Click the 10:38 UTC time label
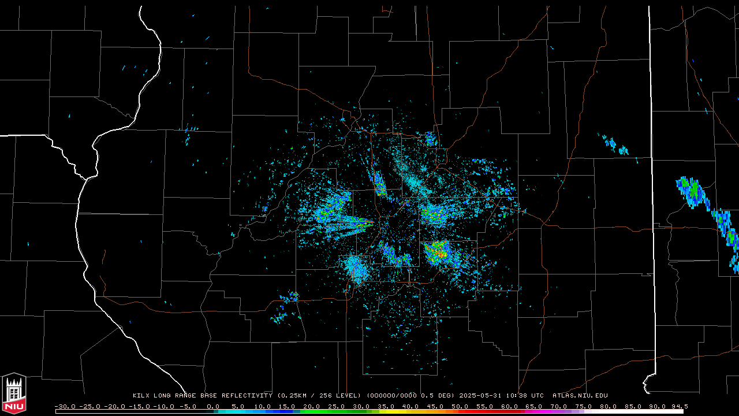This screenshot has height=416, width=739. [x=525, y=396]
